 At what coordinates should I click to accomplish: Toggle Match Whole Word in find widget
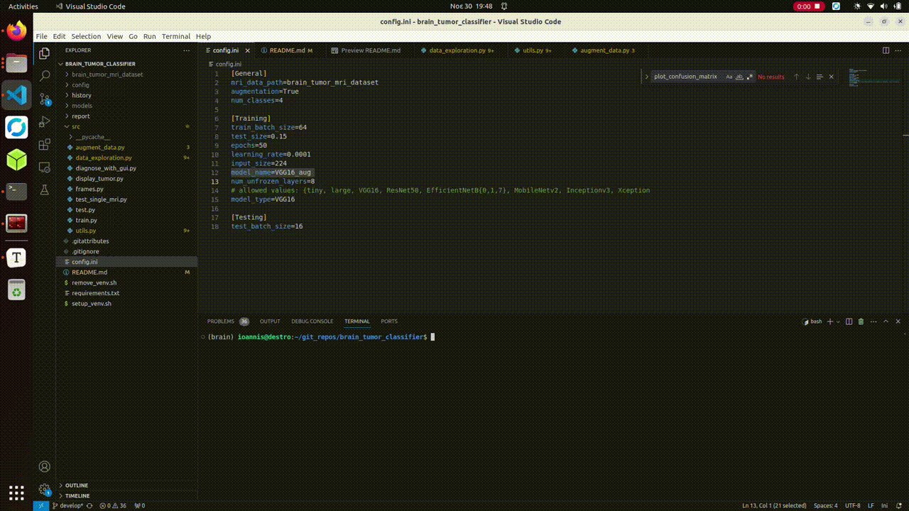pyautogui.click(x=739, y=77)
